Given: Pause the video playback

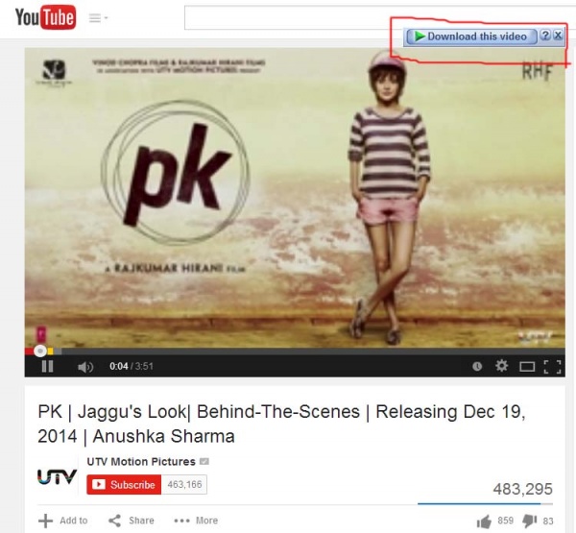Looking at the screenshot, I should [47, 366].
